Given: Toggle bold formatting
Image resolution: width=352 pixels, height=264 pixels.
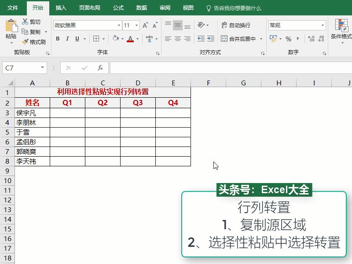Looking at the screenshot, I should 58,39.
